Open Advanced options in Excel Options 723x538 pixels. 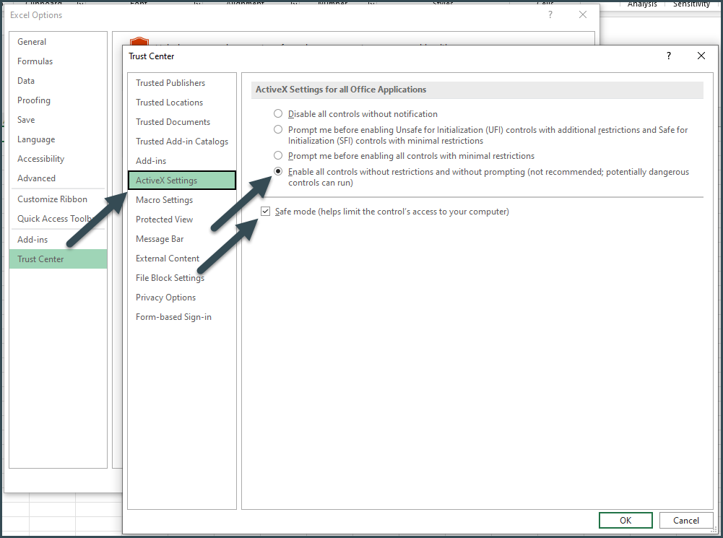[36, 178]
